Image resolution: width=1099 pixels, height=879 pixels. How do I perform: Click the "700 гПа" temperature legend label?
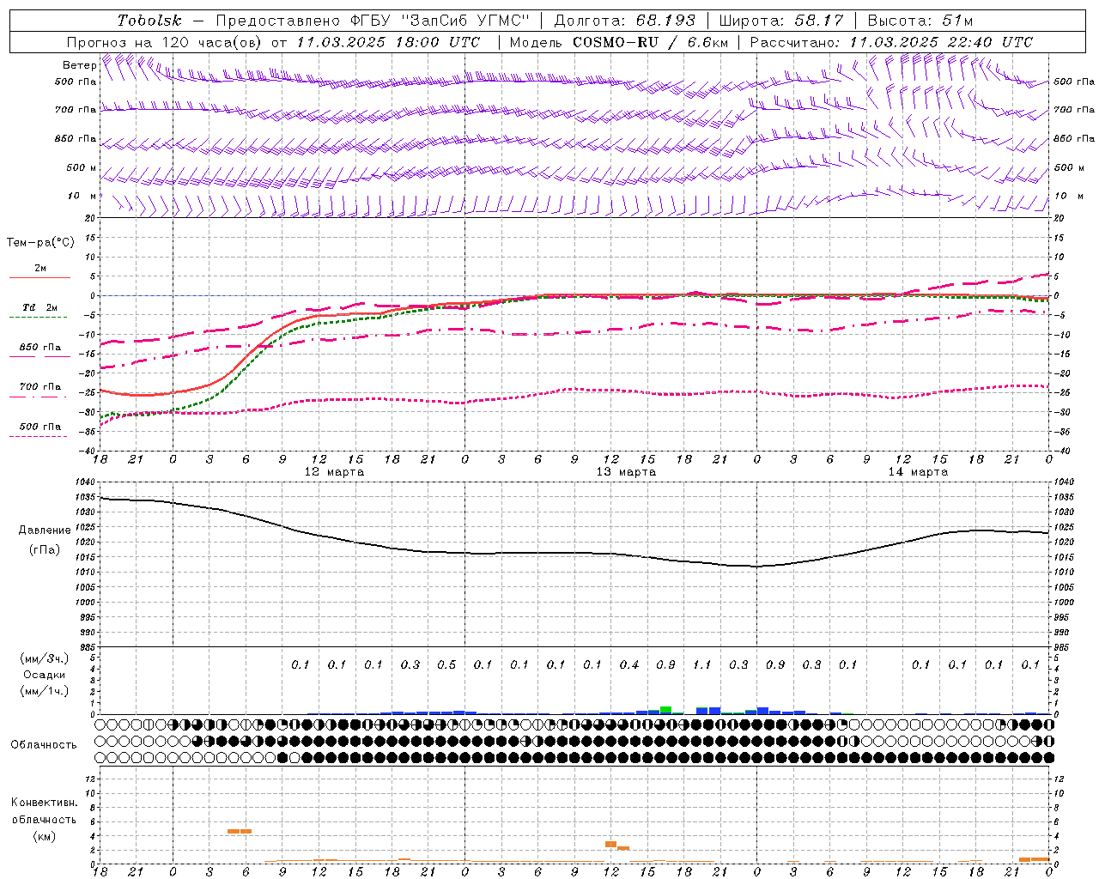point(40,387)
